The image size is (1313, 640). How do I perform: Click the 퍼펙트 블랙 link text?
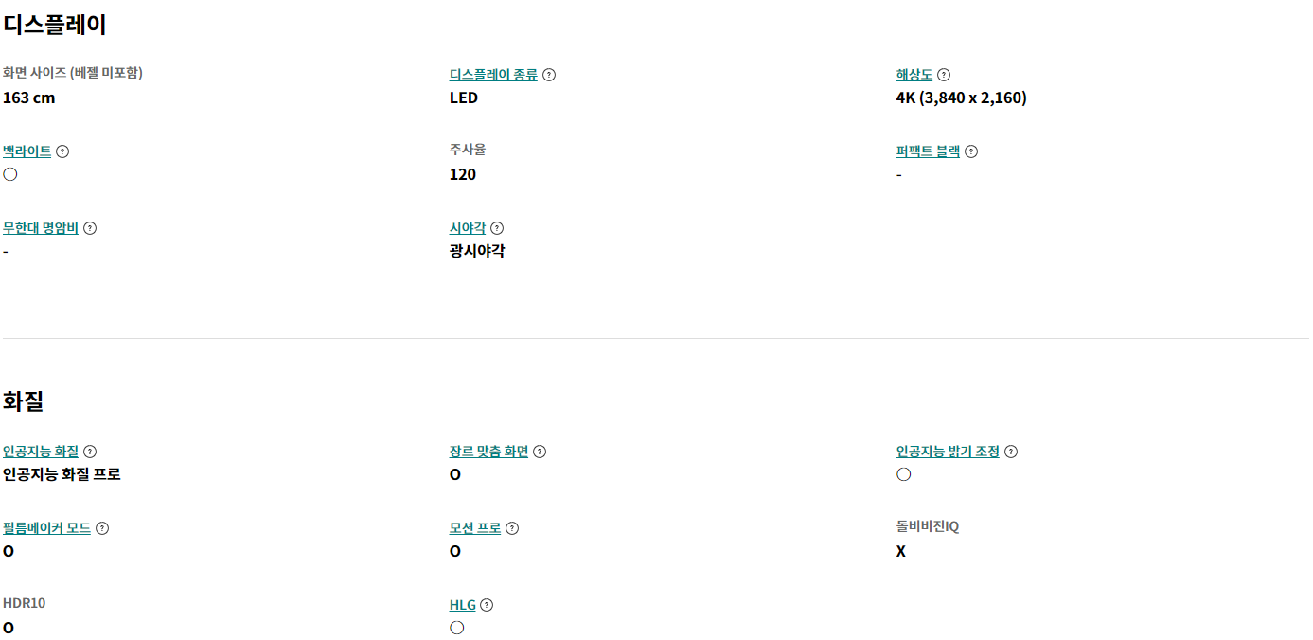click(928, 151)
